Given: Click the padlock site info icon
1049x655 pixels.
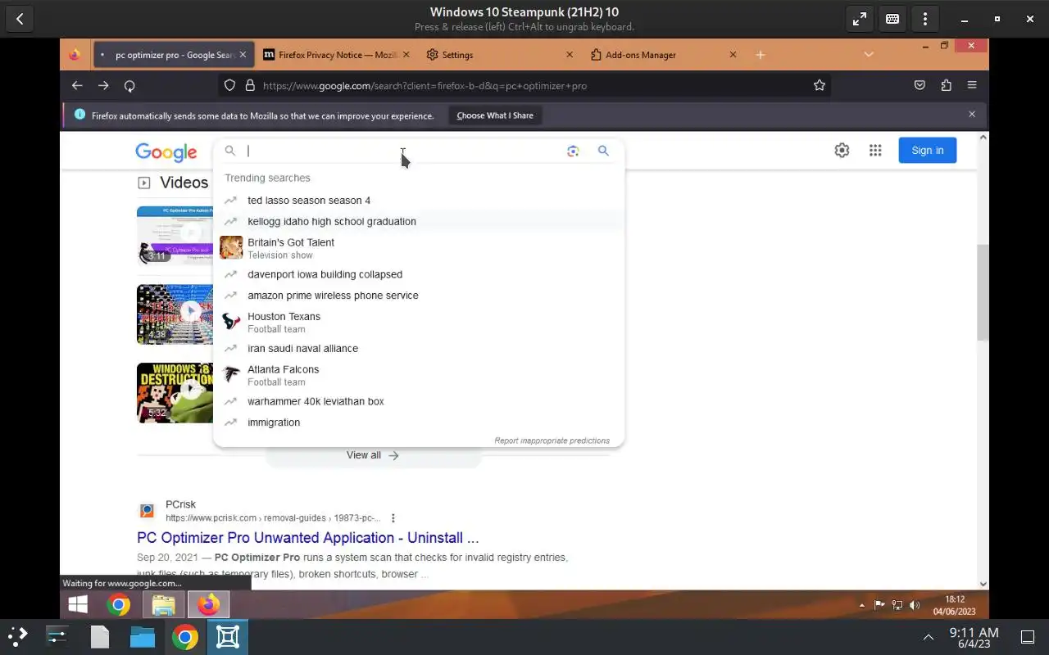Looking at the screenshot, I should coord(250,85).
